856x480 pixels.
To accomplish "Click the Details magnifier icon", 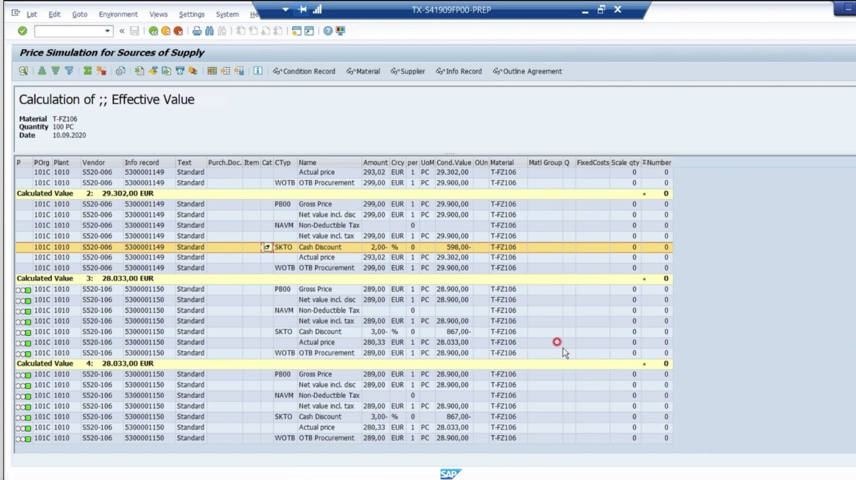I will coord(23,71).
